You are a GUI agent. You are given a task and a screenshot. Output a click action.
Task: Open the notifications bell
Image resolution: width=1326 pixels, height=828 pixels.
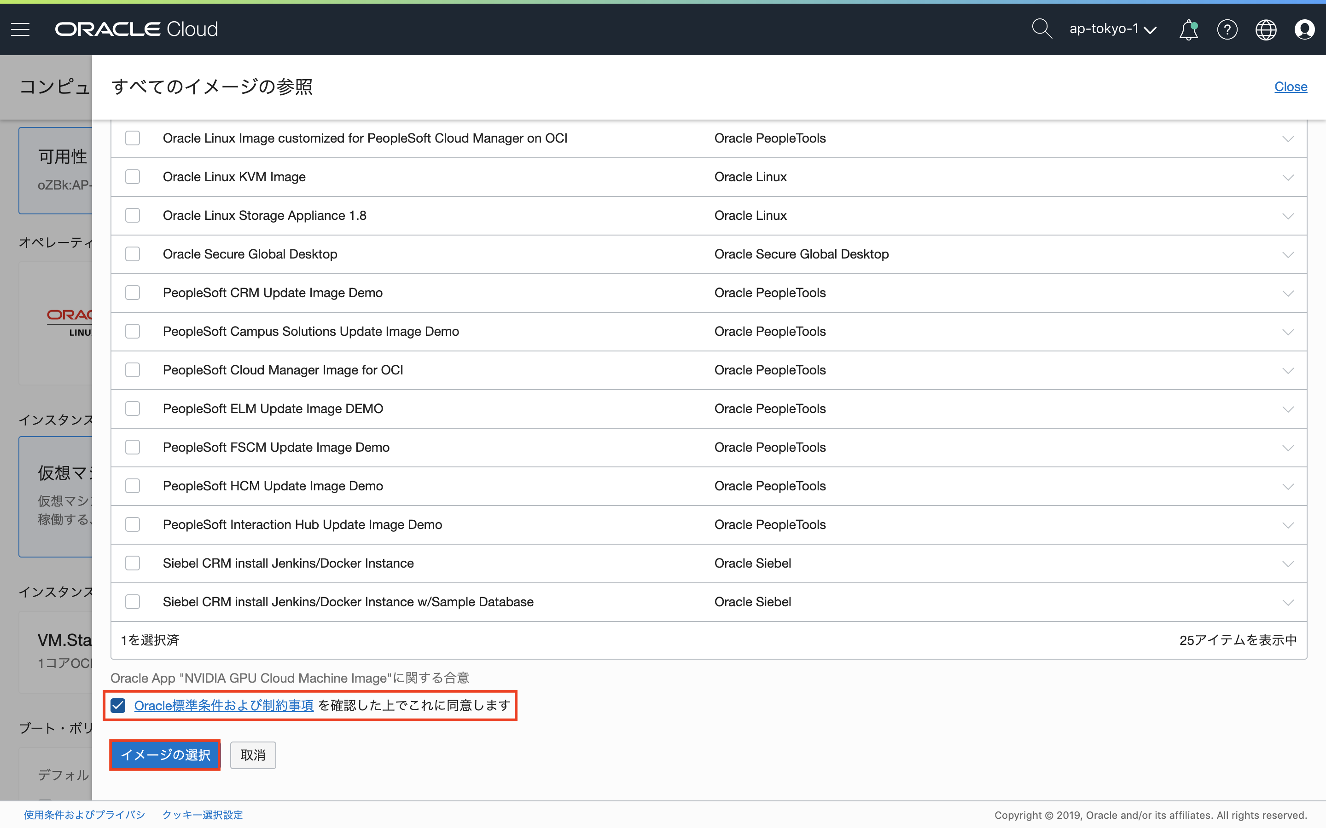point(1188,29)
